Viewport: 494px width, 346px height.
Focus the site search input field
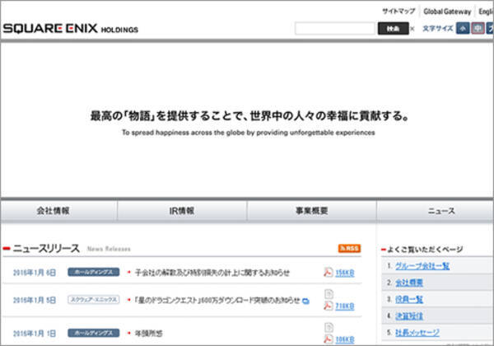coord(335,28)
